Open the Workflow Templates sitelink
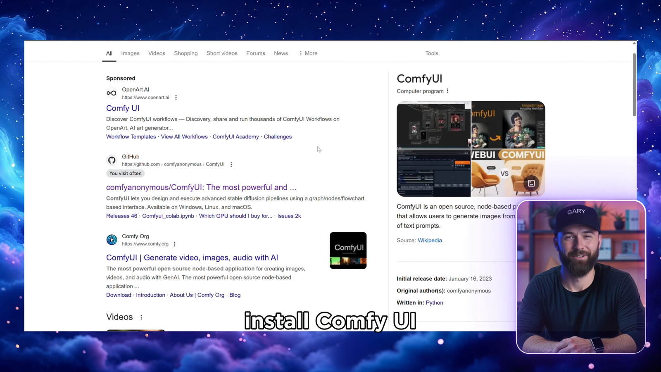The image size is (661, 372). coord(131,137)
